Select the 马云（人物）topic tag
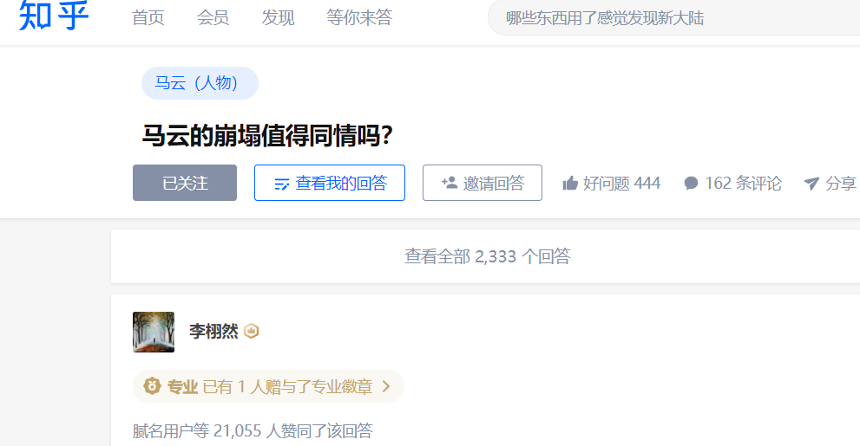 [x=200, y=83]
